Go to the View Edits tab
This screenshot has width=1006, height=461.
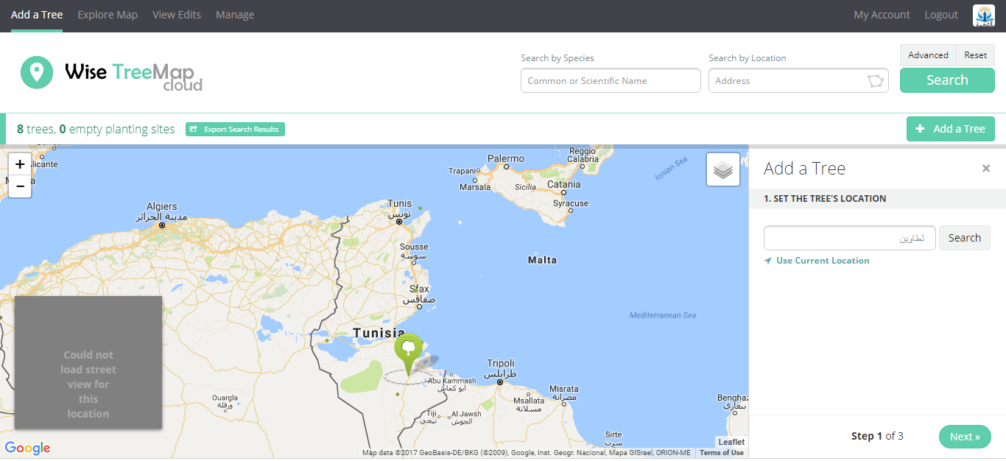point(177,15)
